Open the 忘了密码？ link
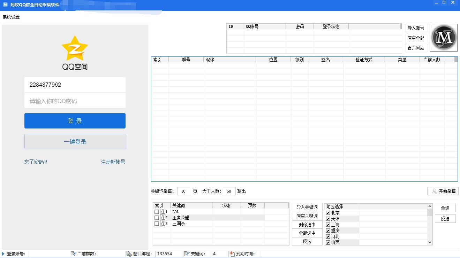The height and width of the screenshot is (258, 460). [x=36, y=162]
